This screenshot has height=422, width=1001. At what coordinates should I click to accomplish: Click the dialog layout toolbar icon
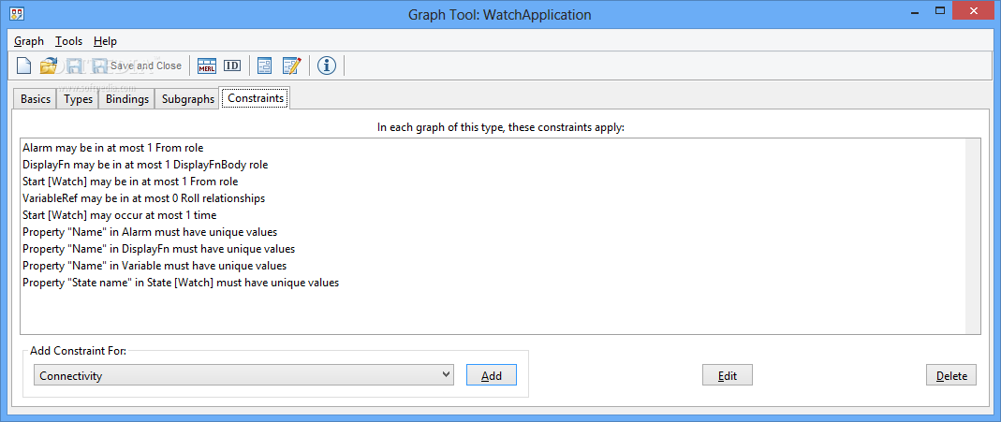click(x=264, y=65)
